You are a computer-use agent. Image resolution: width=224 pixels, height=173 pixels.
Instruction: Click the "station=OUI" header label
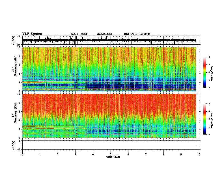[105, 34]
